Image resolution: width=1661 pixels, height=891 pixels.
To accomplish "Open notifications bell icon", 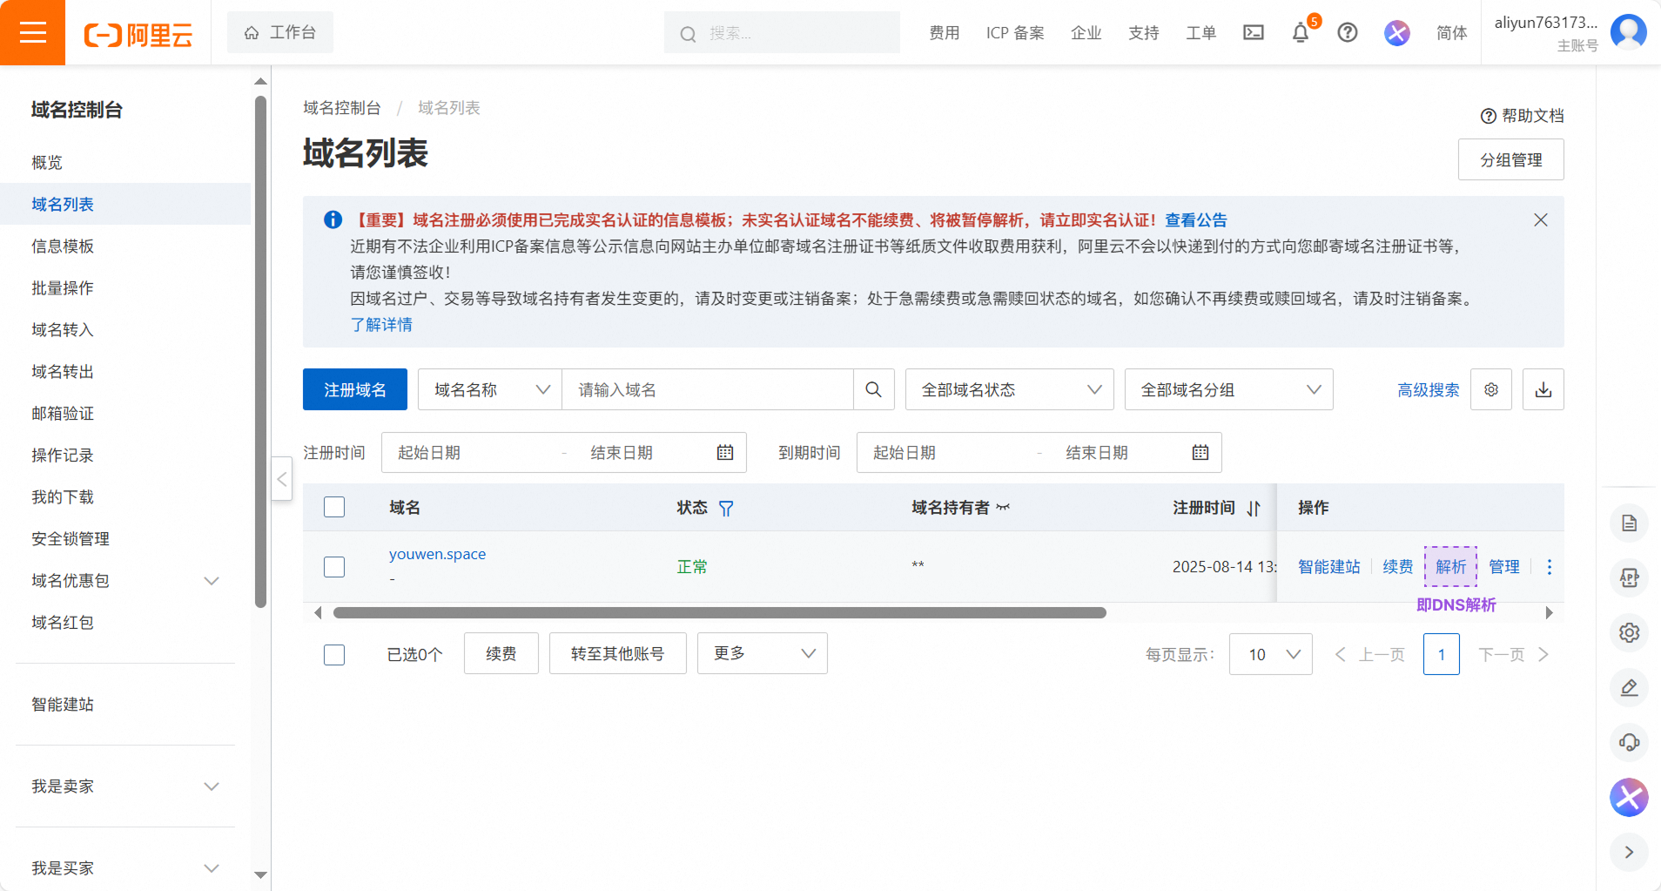I will coord(1301,33).
